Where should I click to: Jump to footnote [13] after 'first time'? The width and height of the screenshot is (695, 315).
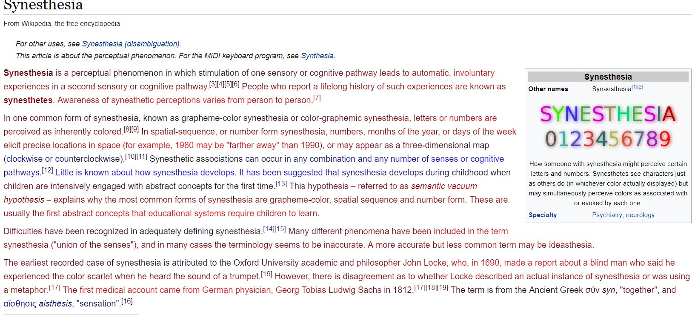[x=281, y=183]
